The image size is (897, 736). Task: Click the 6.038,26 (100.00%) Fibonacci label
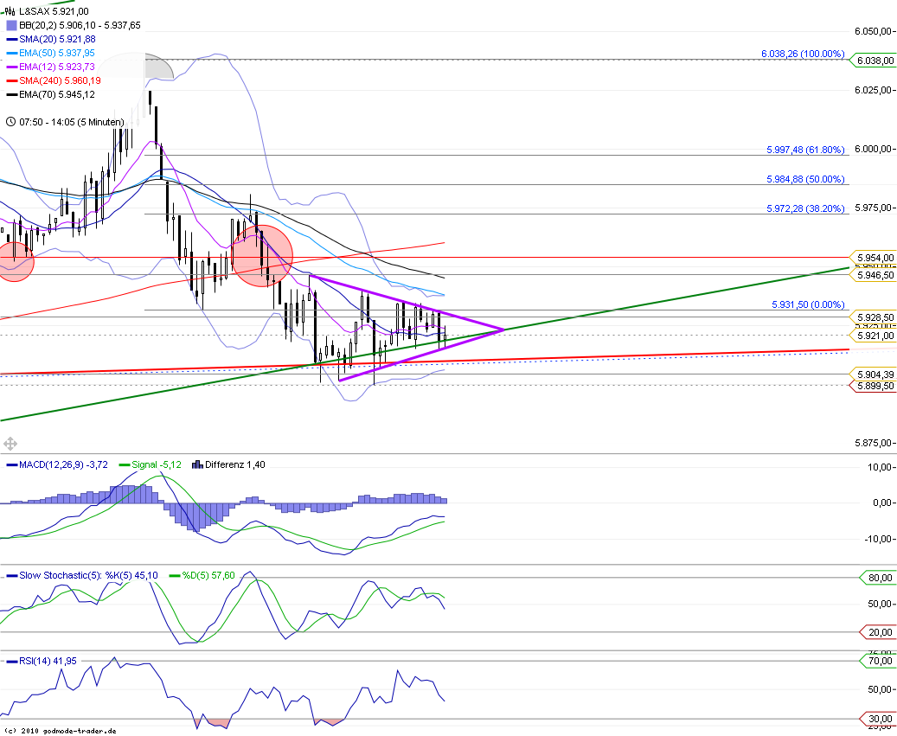(x=802, y=54)
